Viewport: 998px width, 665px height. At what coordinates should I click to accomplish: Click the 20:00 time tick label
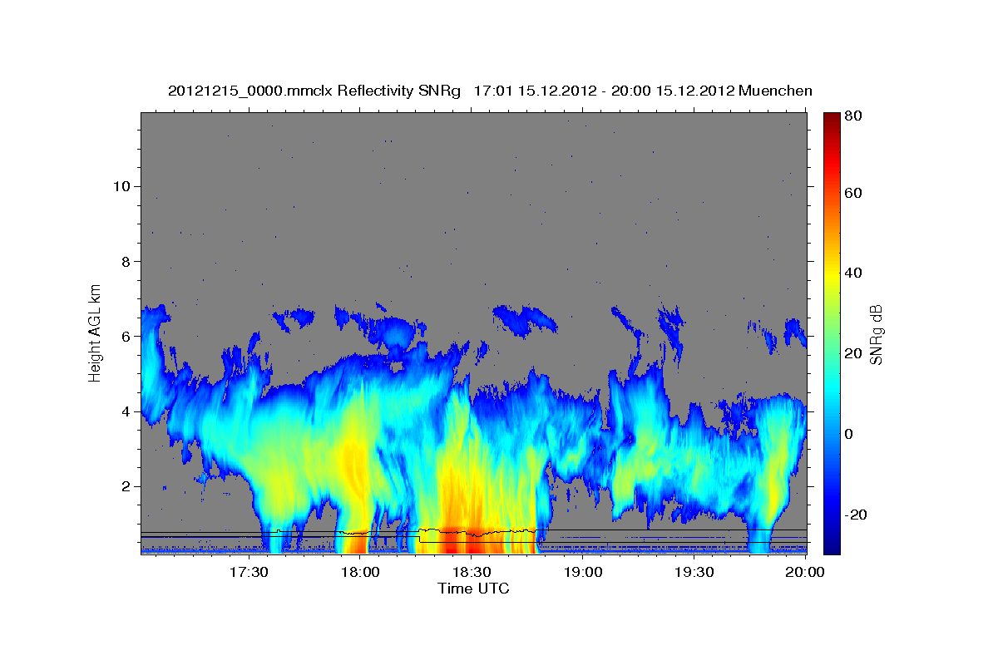click(x=805, y=572)
